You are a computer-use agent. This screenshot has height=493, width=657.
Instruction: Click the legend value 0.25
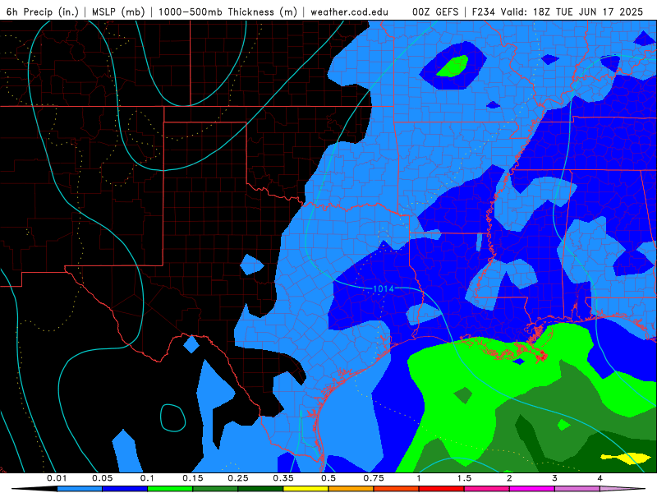pyautogui.click(x=238, y=478)
